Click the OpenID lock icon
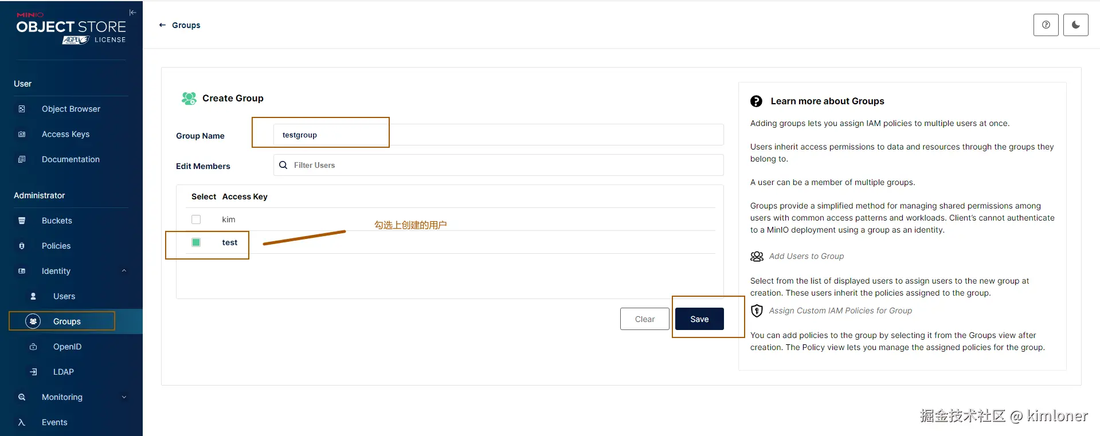1100x436 pixels. point(33,347)
